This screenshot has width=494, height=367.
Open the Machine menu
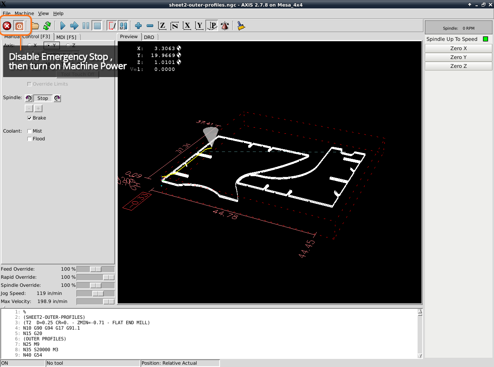pos(24,13)
